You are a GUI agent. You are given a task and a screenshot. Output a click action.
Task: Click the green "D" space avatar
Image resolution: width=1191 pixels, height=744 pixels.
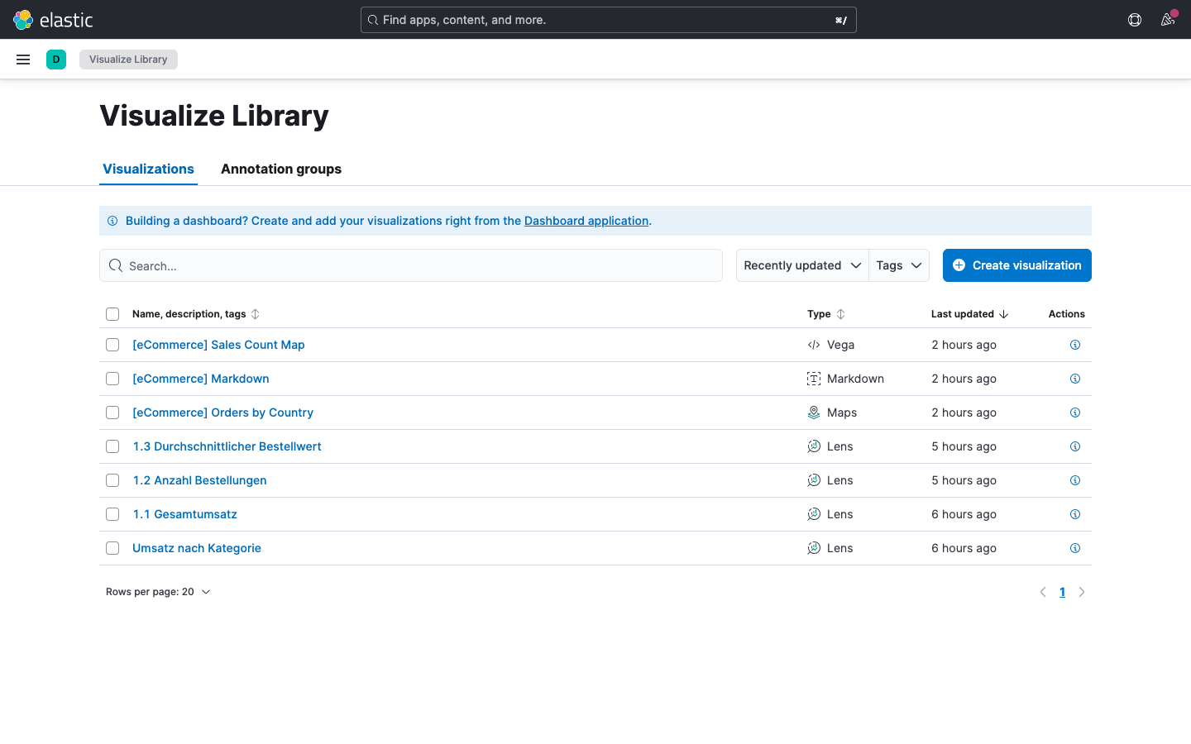55,59
